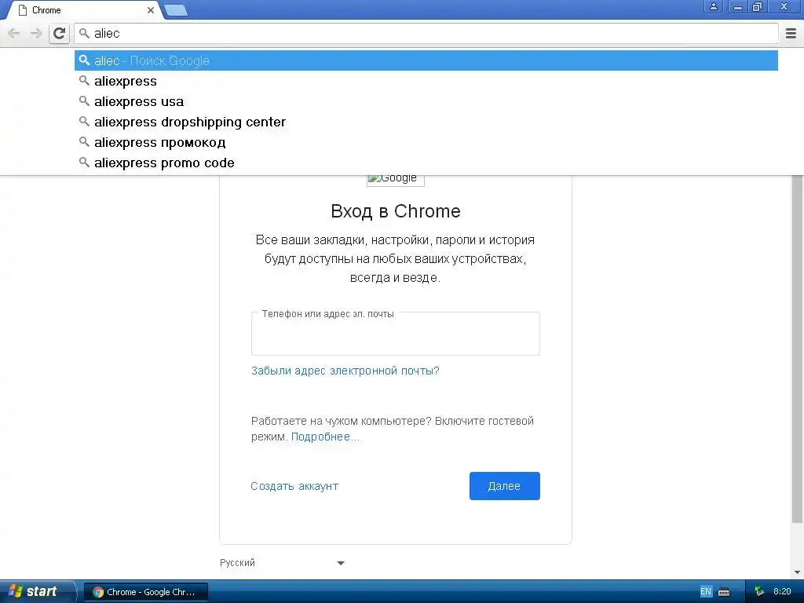
Task: Choose the 'aliec - Поиск Google' suggestion
Action: pyautogui.click(x=426, y=60)
